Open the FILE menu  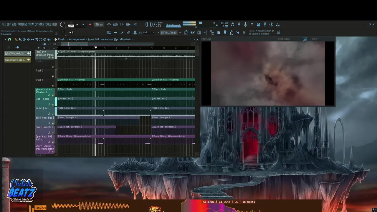click(x=4, y=24)
